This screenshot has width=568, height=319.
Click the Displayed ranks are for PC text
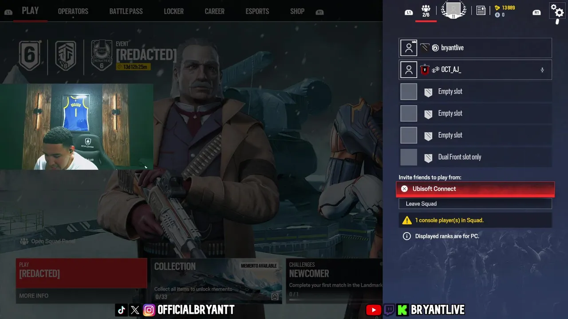click(x=447, y=236)
